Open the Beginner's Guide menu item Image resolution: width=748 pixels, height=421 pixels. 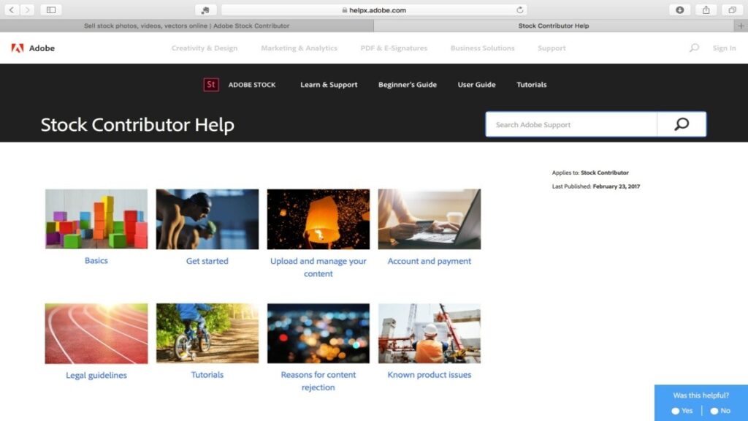tap(408, 85)
